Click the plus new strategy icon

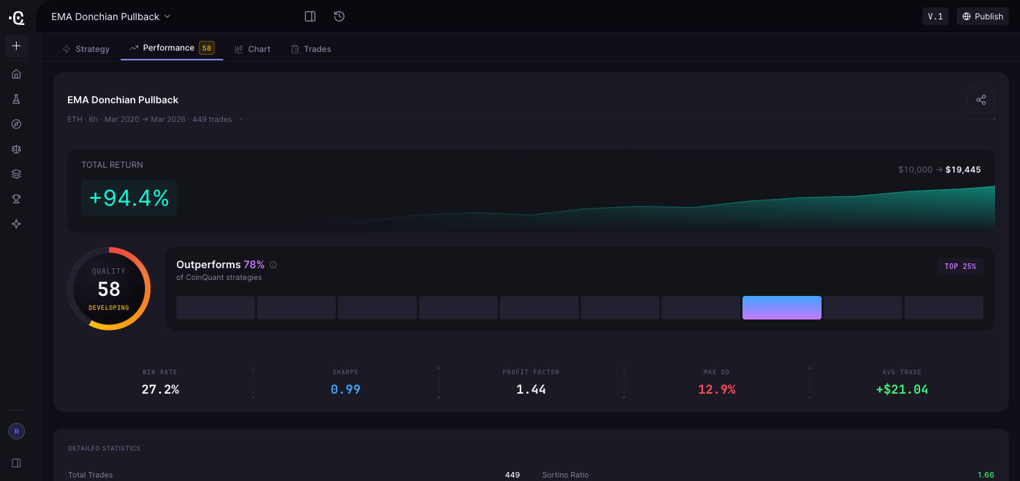(x=17, y=46)
